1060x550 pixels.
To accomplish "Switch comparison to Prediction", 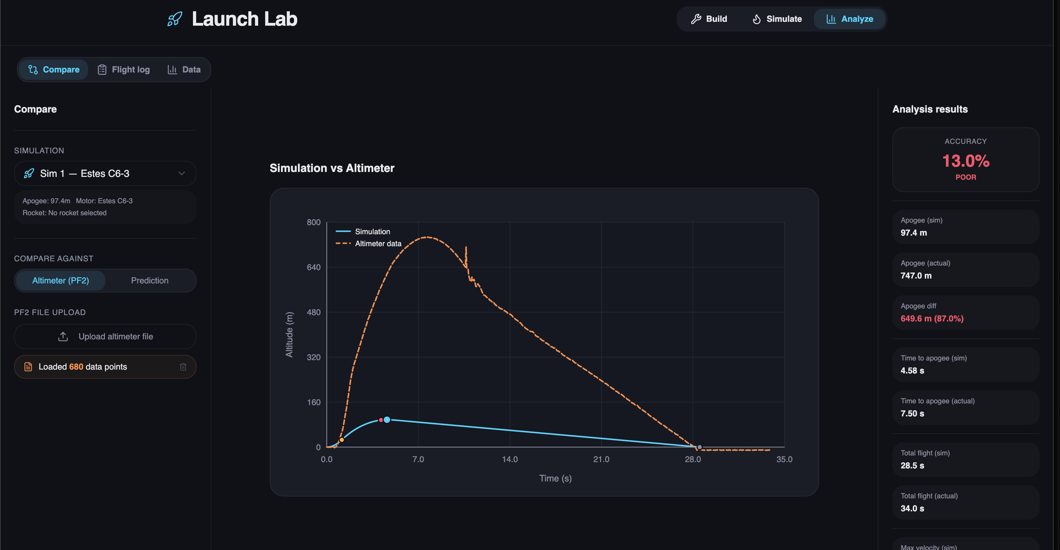I will point(150,280).
